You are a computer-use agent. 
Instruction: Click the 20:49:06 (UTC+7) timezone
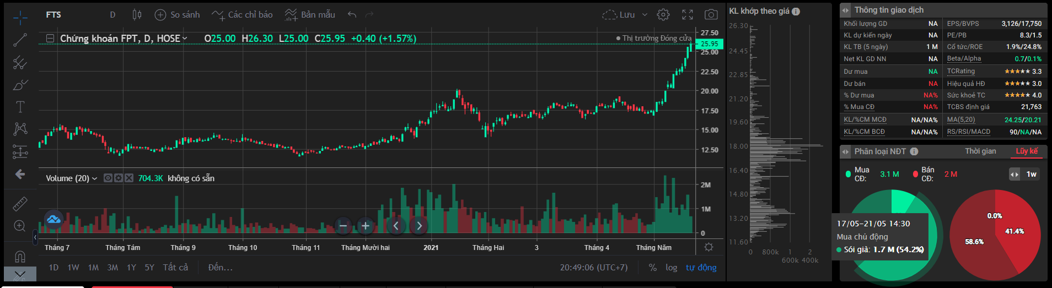pos(594,268)
